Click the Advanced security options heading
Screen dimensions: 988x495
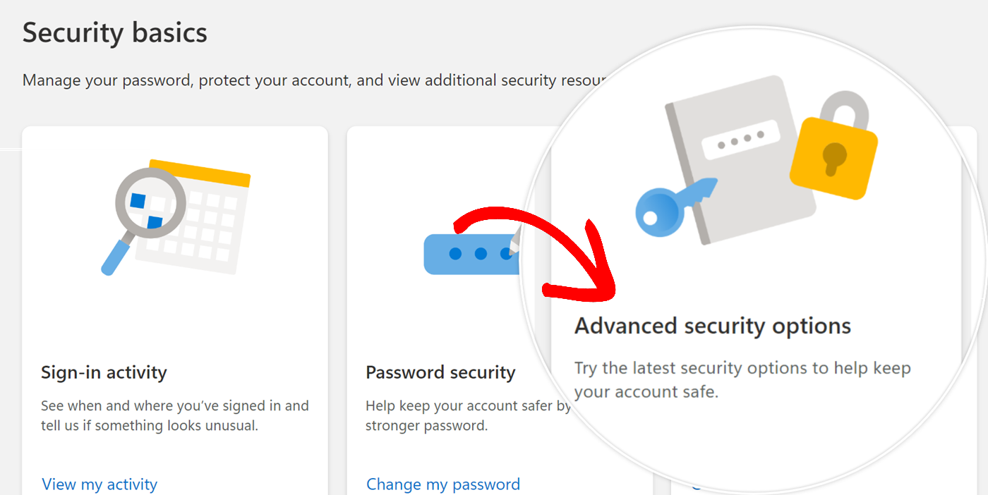coord(713,326)
